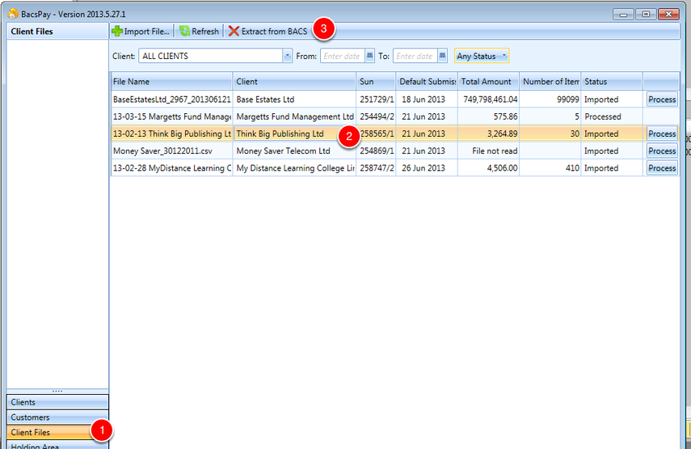This screenshot has height=449, width=691.
Task: Maximize the BacsPay window
Action: point(646,14)
